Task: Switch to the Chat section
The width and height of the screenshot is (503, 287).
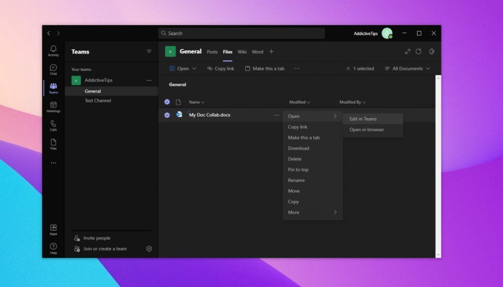Action: (53, 69)
